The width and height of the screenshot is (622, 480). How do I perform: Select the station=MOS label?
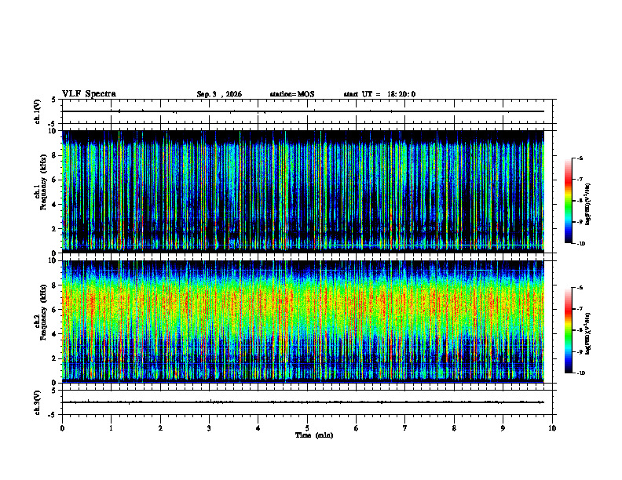point(292,94)
